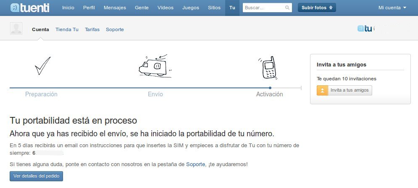Go to Inicio in top navigation
418x188 pixels.
tap(68, 8)
